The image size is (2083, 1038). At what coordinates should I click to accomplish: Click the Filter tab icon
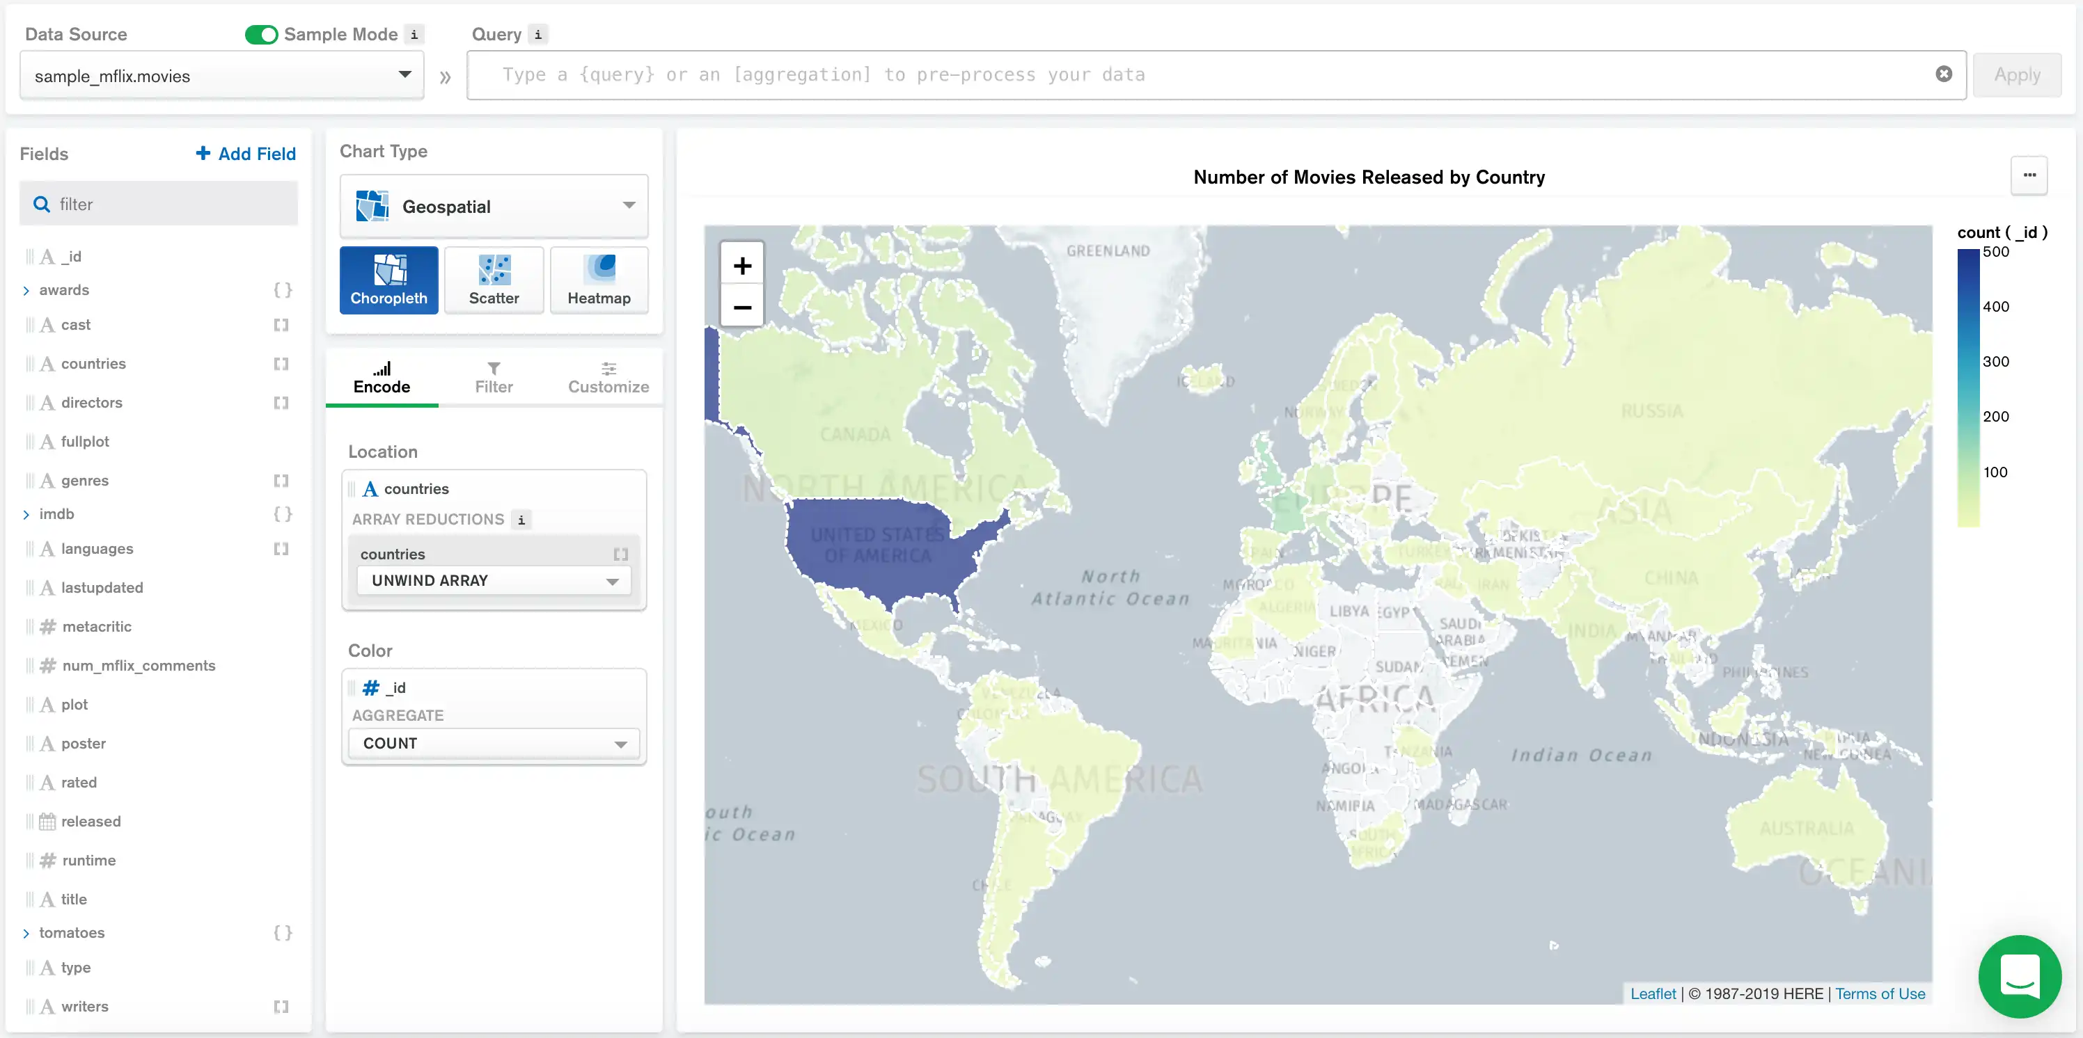pyautogui.click(x=494, y=376)
